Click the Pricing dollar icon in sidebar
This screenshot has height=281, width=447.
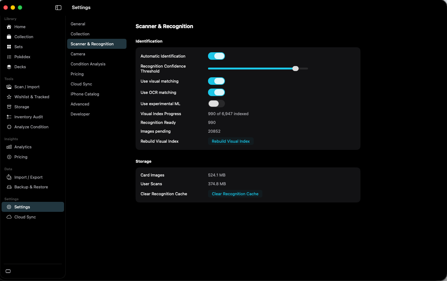[9, 157]
